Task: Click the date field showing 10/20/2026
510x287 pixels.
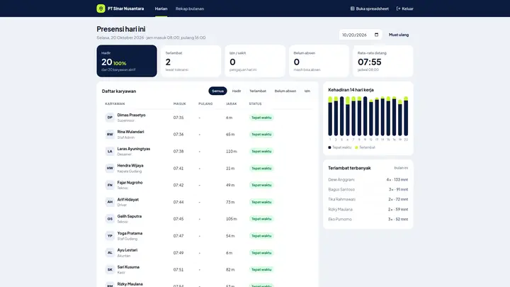Action: tap(361, 35)
